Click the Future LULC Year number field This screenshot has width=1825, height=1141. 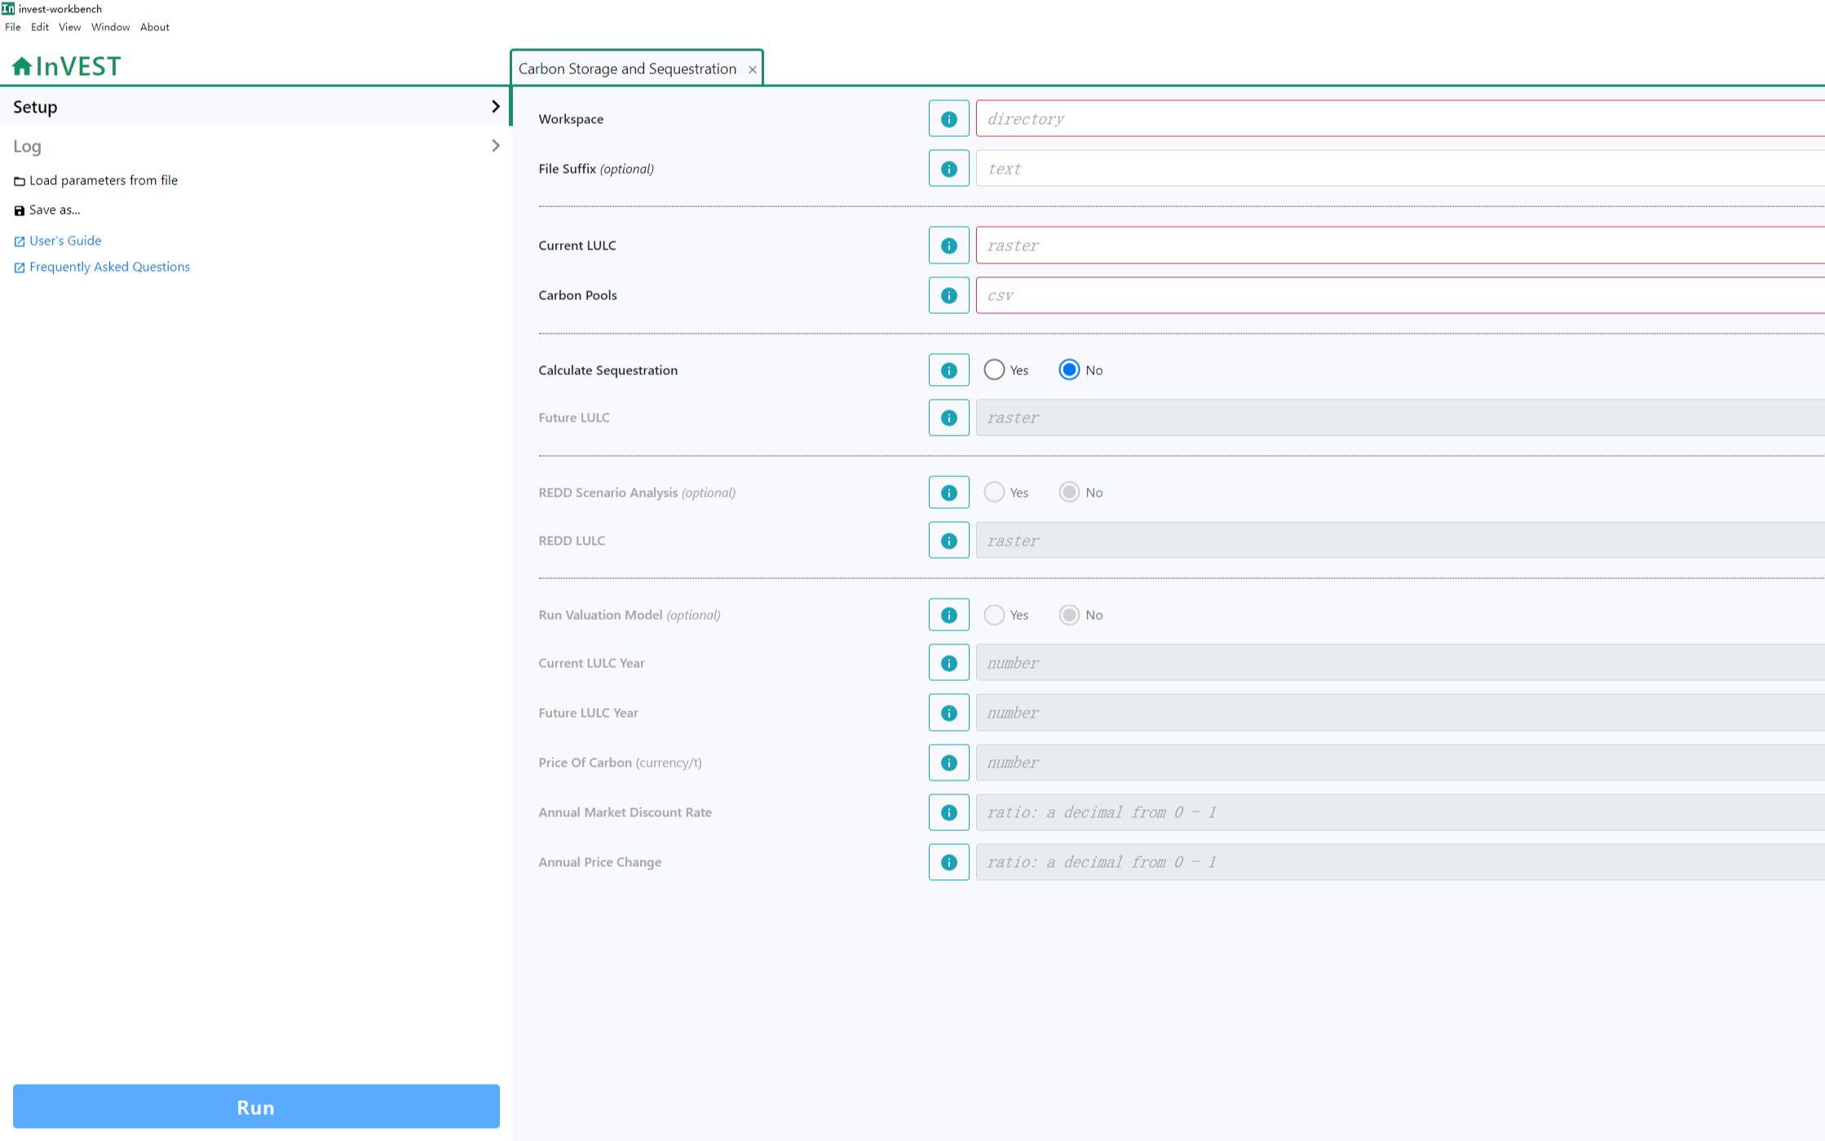pos(1399,713)
